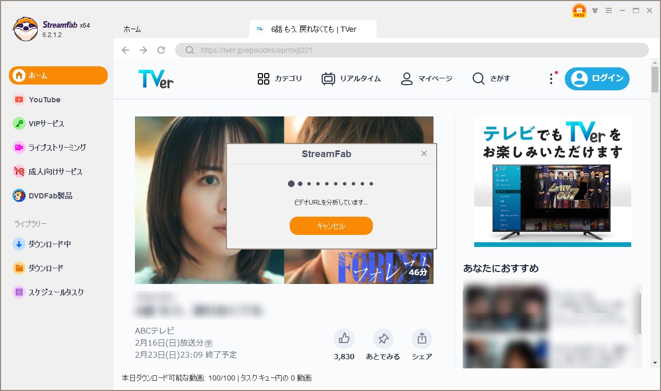
Task: Click the scrollbar up arrow
Action: 655,62
